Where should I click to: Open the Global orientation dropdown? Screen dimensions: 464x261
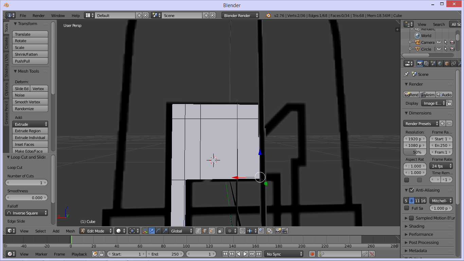pyautogui.click(x=181, y=231)
